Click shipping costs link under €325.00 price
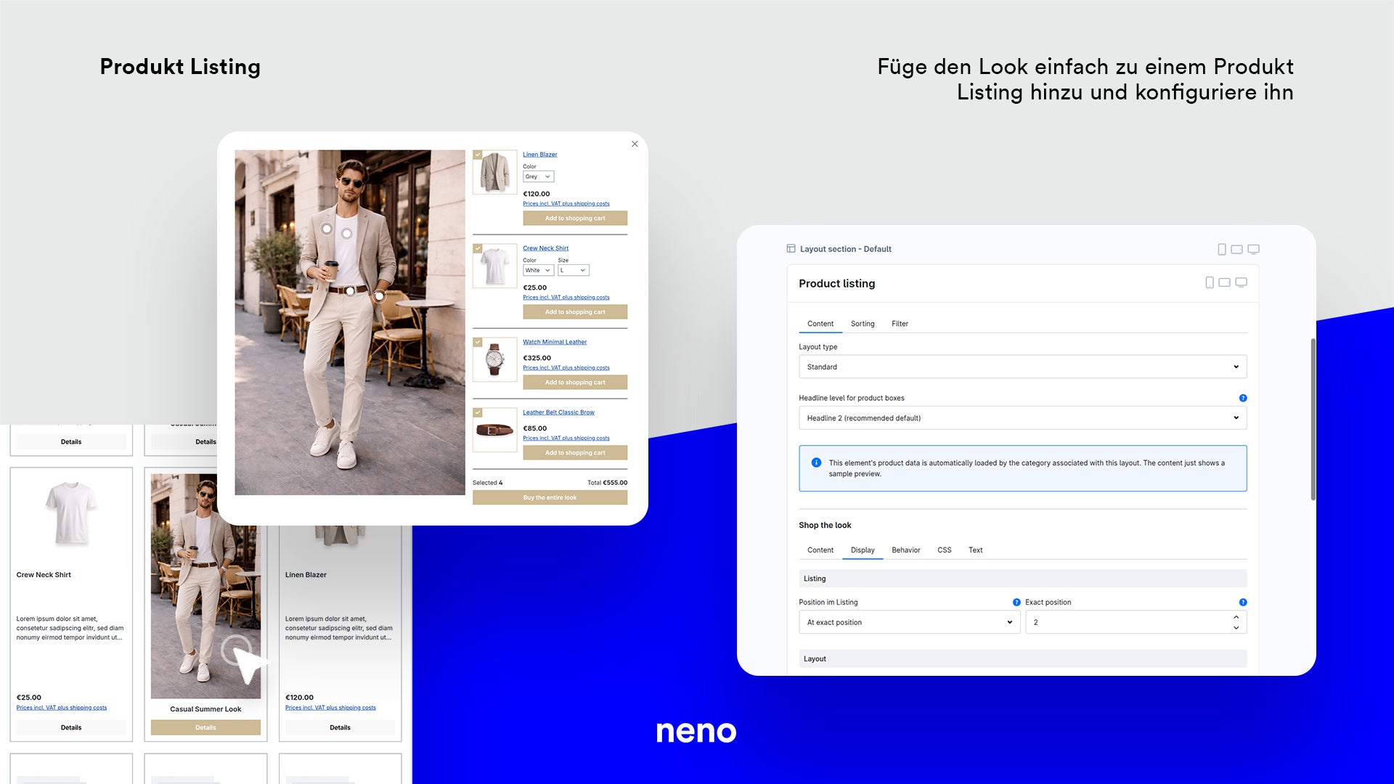The image size is (1394, 784). point(566,368)
